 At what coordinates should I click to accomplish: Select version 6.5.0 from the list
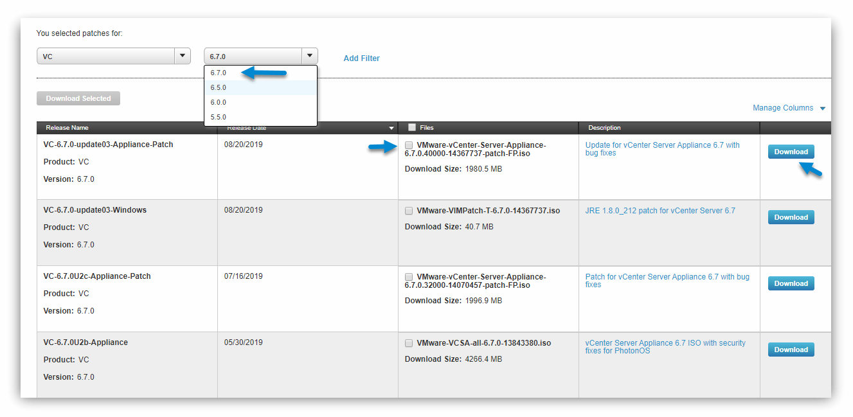(x=218, y=87)
